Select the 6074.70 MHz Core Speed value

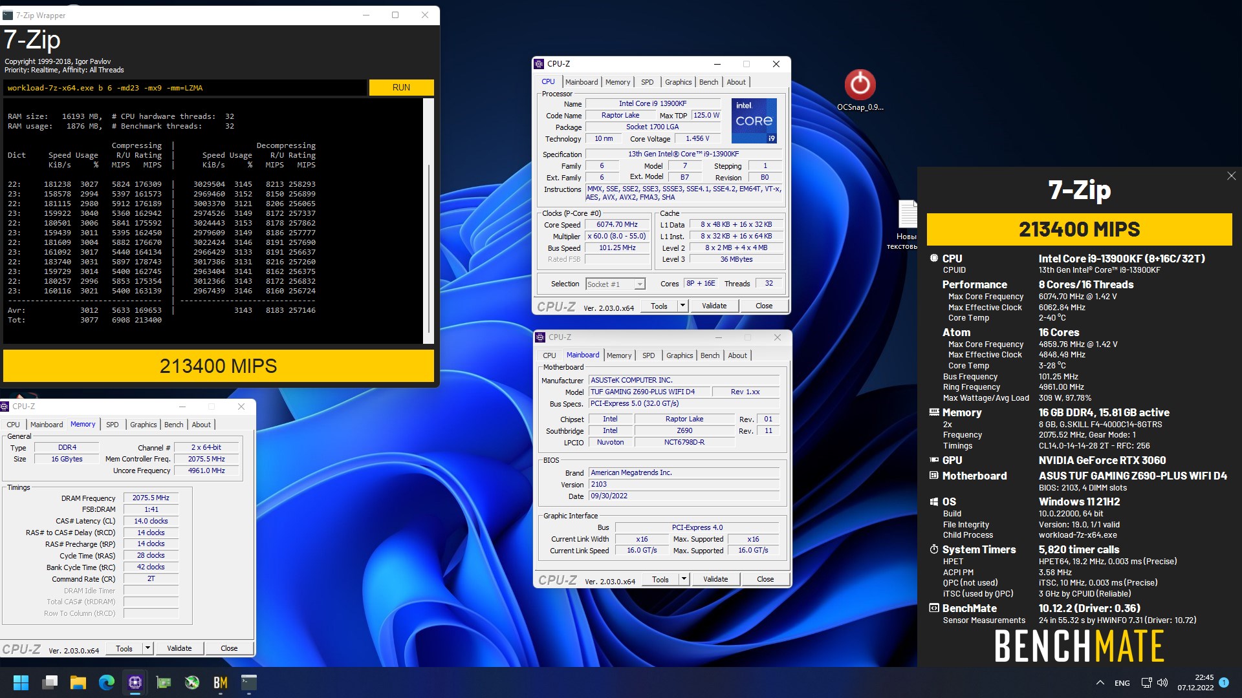click(x=617, y=225)
